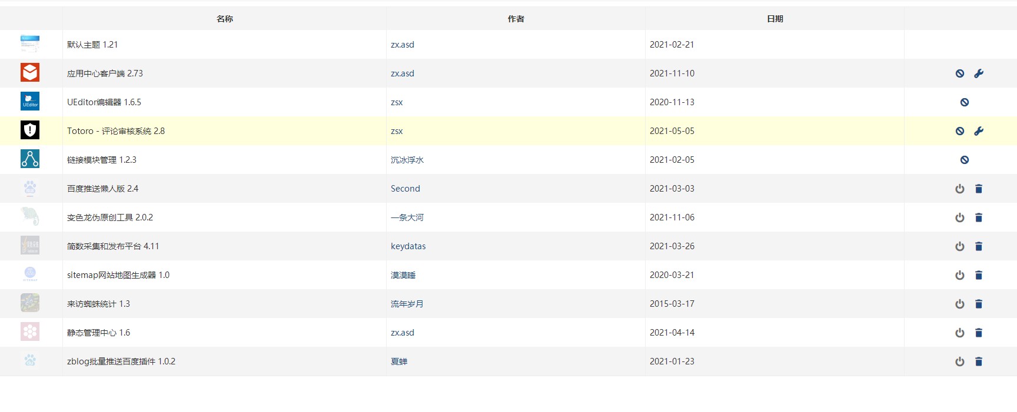This screenshot has width=1017, height=412.
Task: Click trash icon for 简数采集和发布平台
Action: (978, 246)
